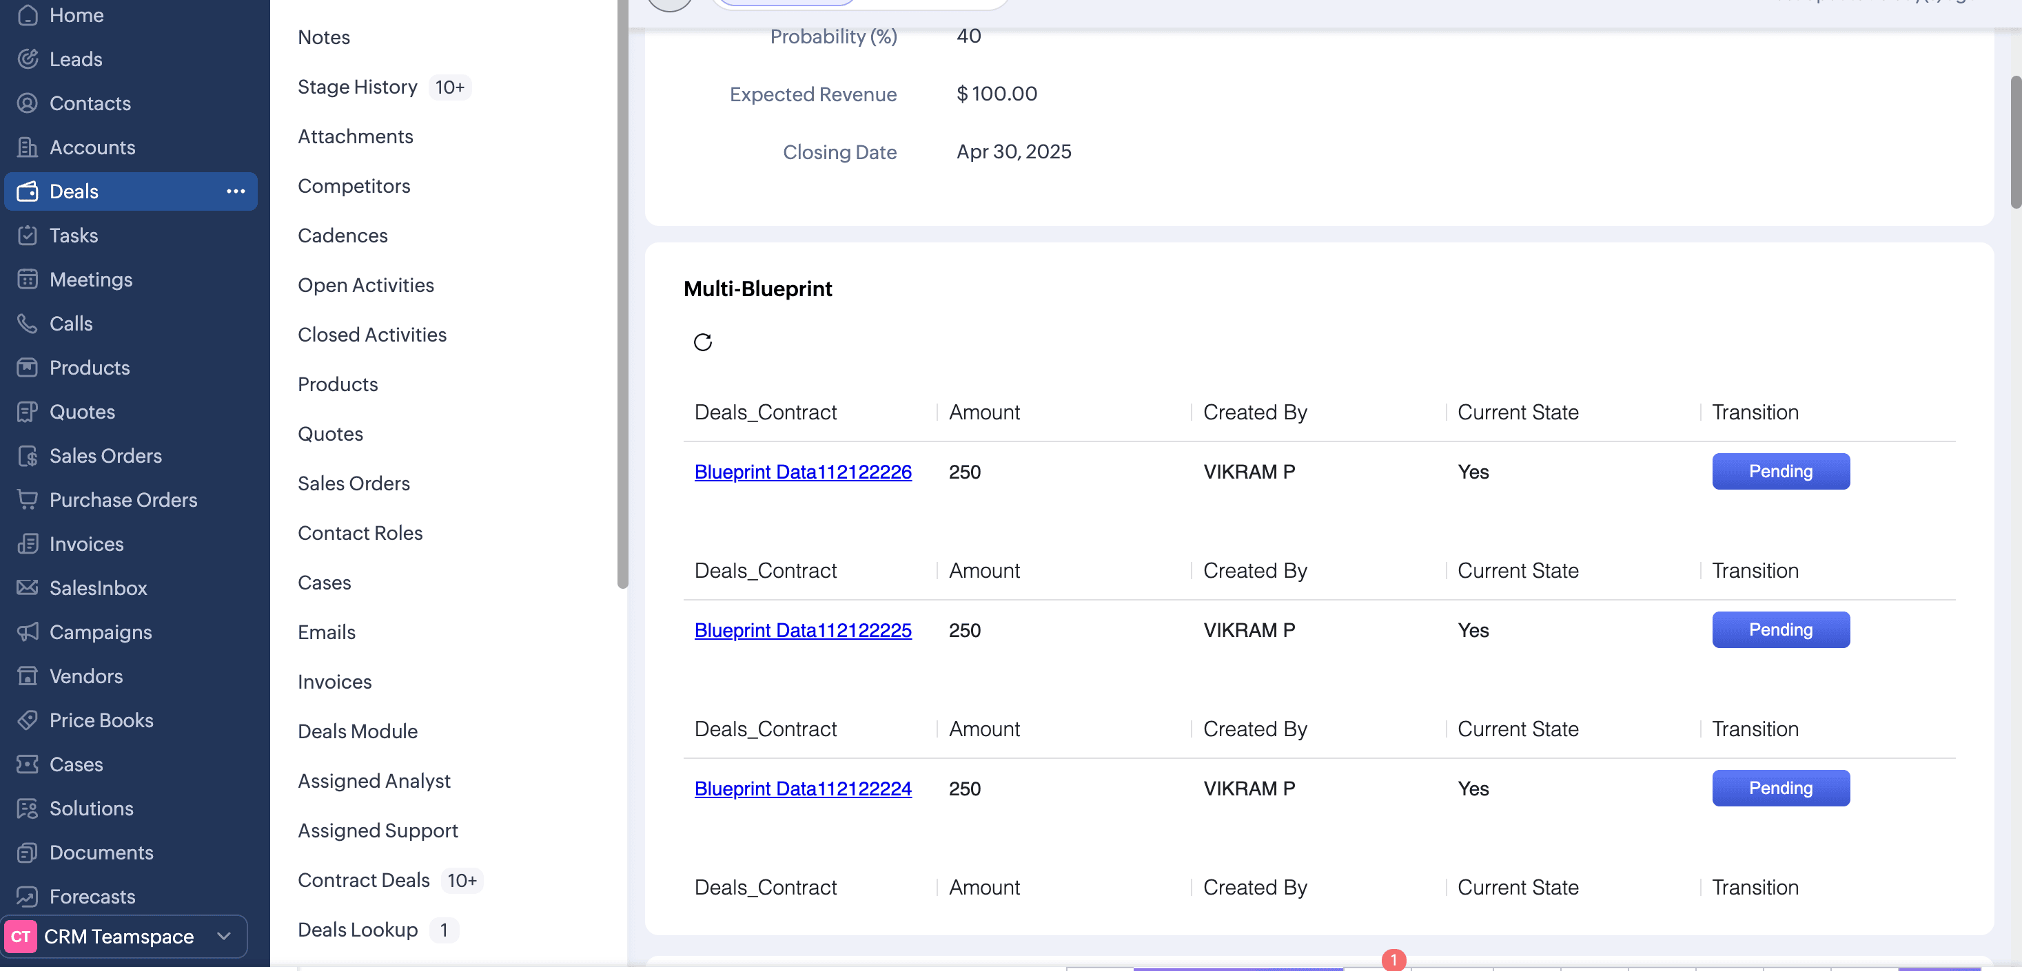Image resolution: width=2022 pixels, height=971 pixels.
Task: Open Stage History related list
Action: pyautogui.click(x=357, y=87)
